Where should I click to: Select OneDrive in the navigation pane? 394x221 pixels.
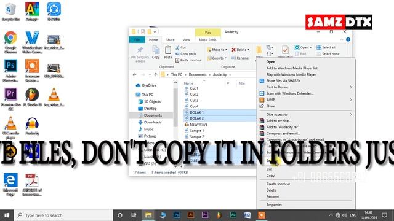149,85
